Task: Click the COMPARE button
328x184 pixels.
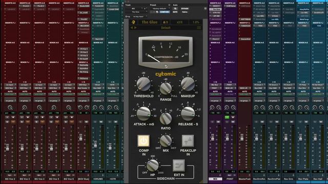Action: (x=165, y=12)
